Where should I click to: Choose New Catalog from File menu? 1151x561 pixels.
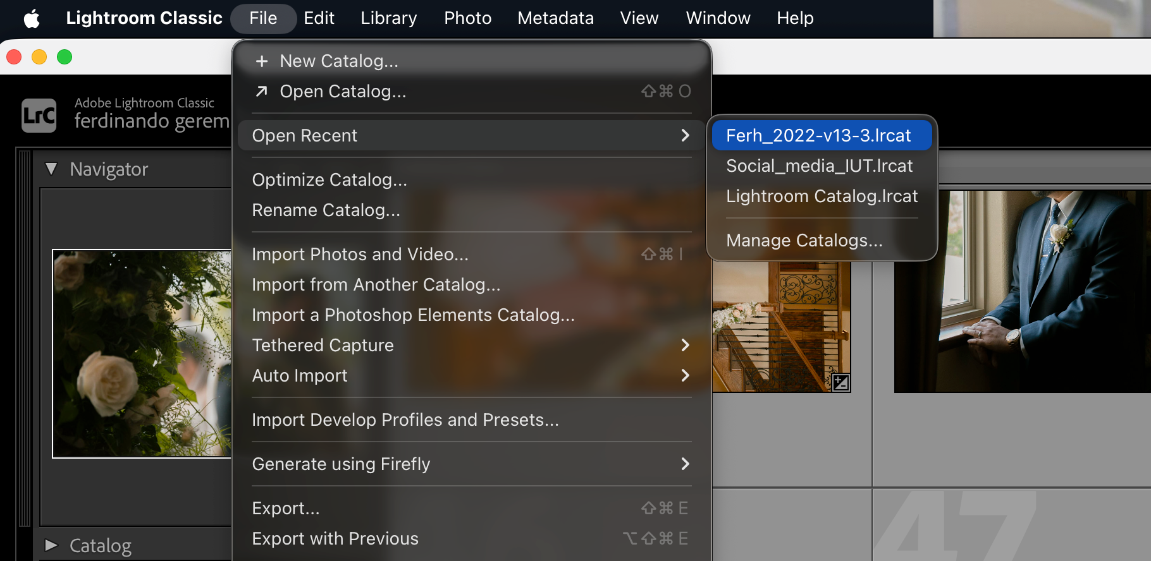pos(472,61)
